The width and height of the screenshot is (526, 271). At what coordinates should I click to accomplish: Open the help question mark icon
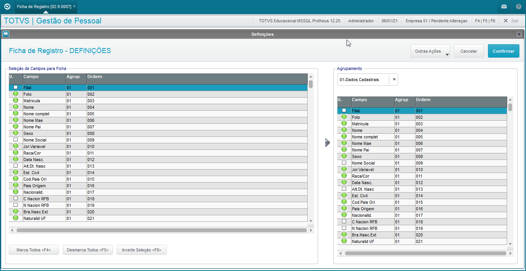click(518, 7)
